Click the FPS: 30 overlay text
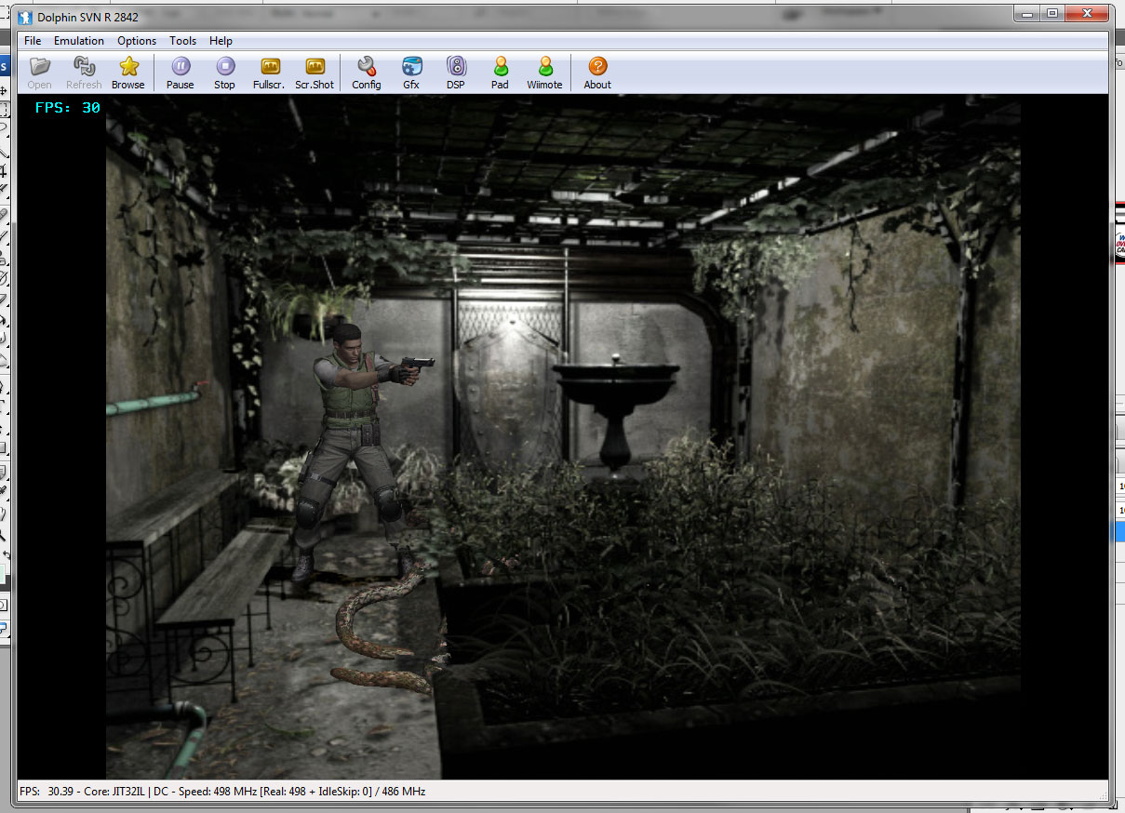 tap(67, 108)
